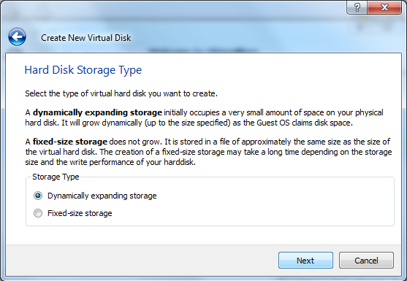Click the bold 'dynamically expanding storage' description text
This screenshot has width=407, height=281.
(97, 112)
